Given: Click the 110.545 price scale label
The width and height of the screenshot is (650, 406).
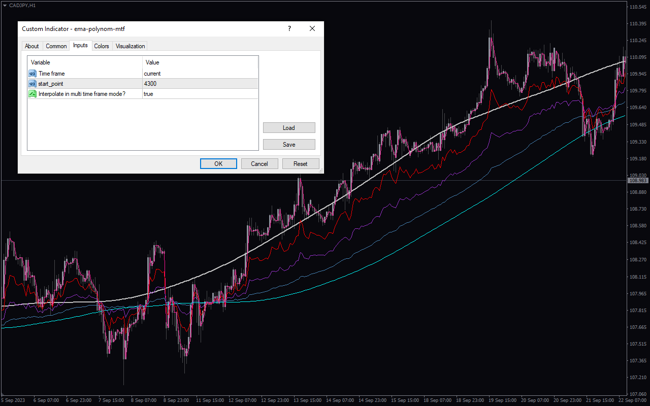Looking at the screenshot, I should point(638,7).
